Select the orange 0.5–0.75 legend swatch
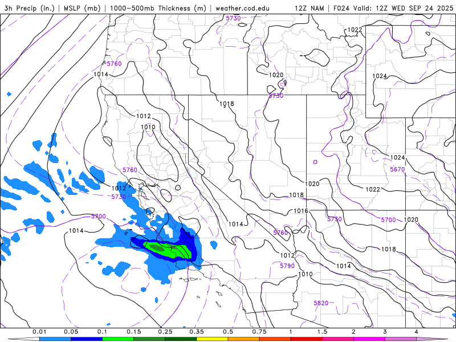 coord(244,339)
